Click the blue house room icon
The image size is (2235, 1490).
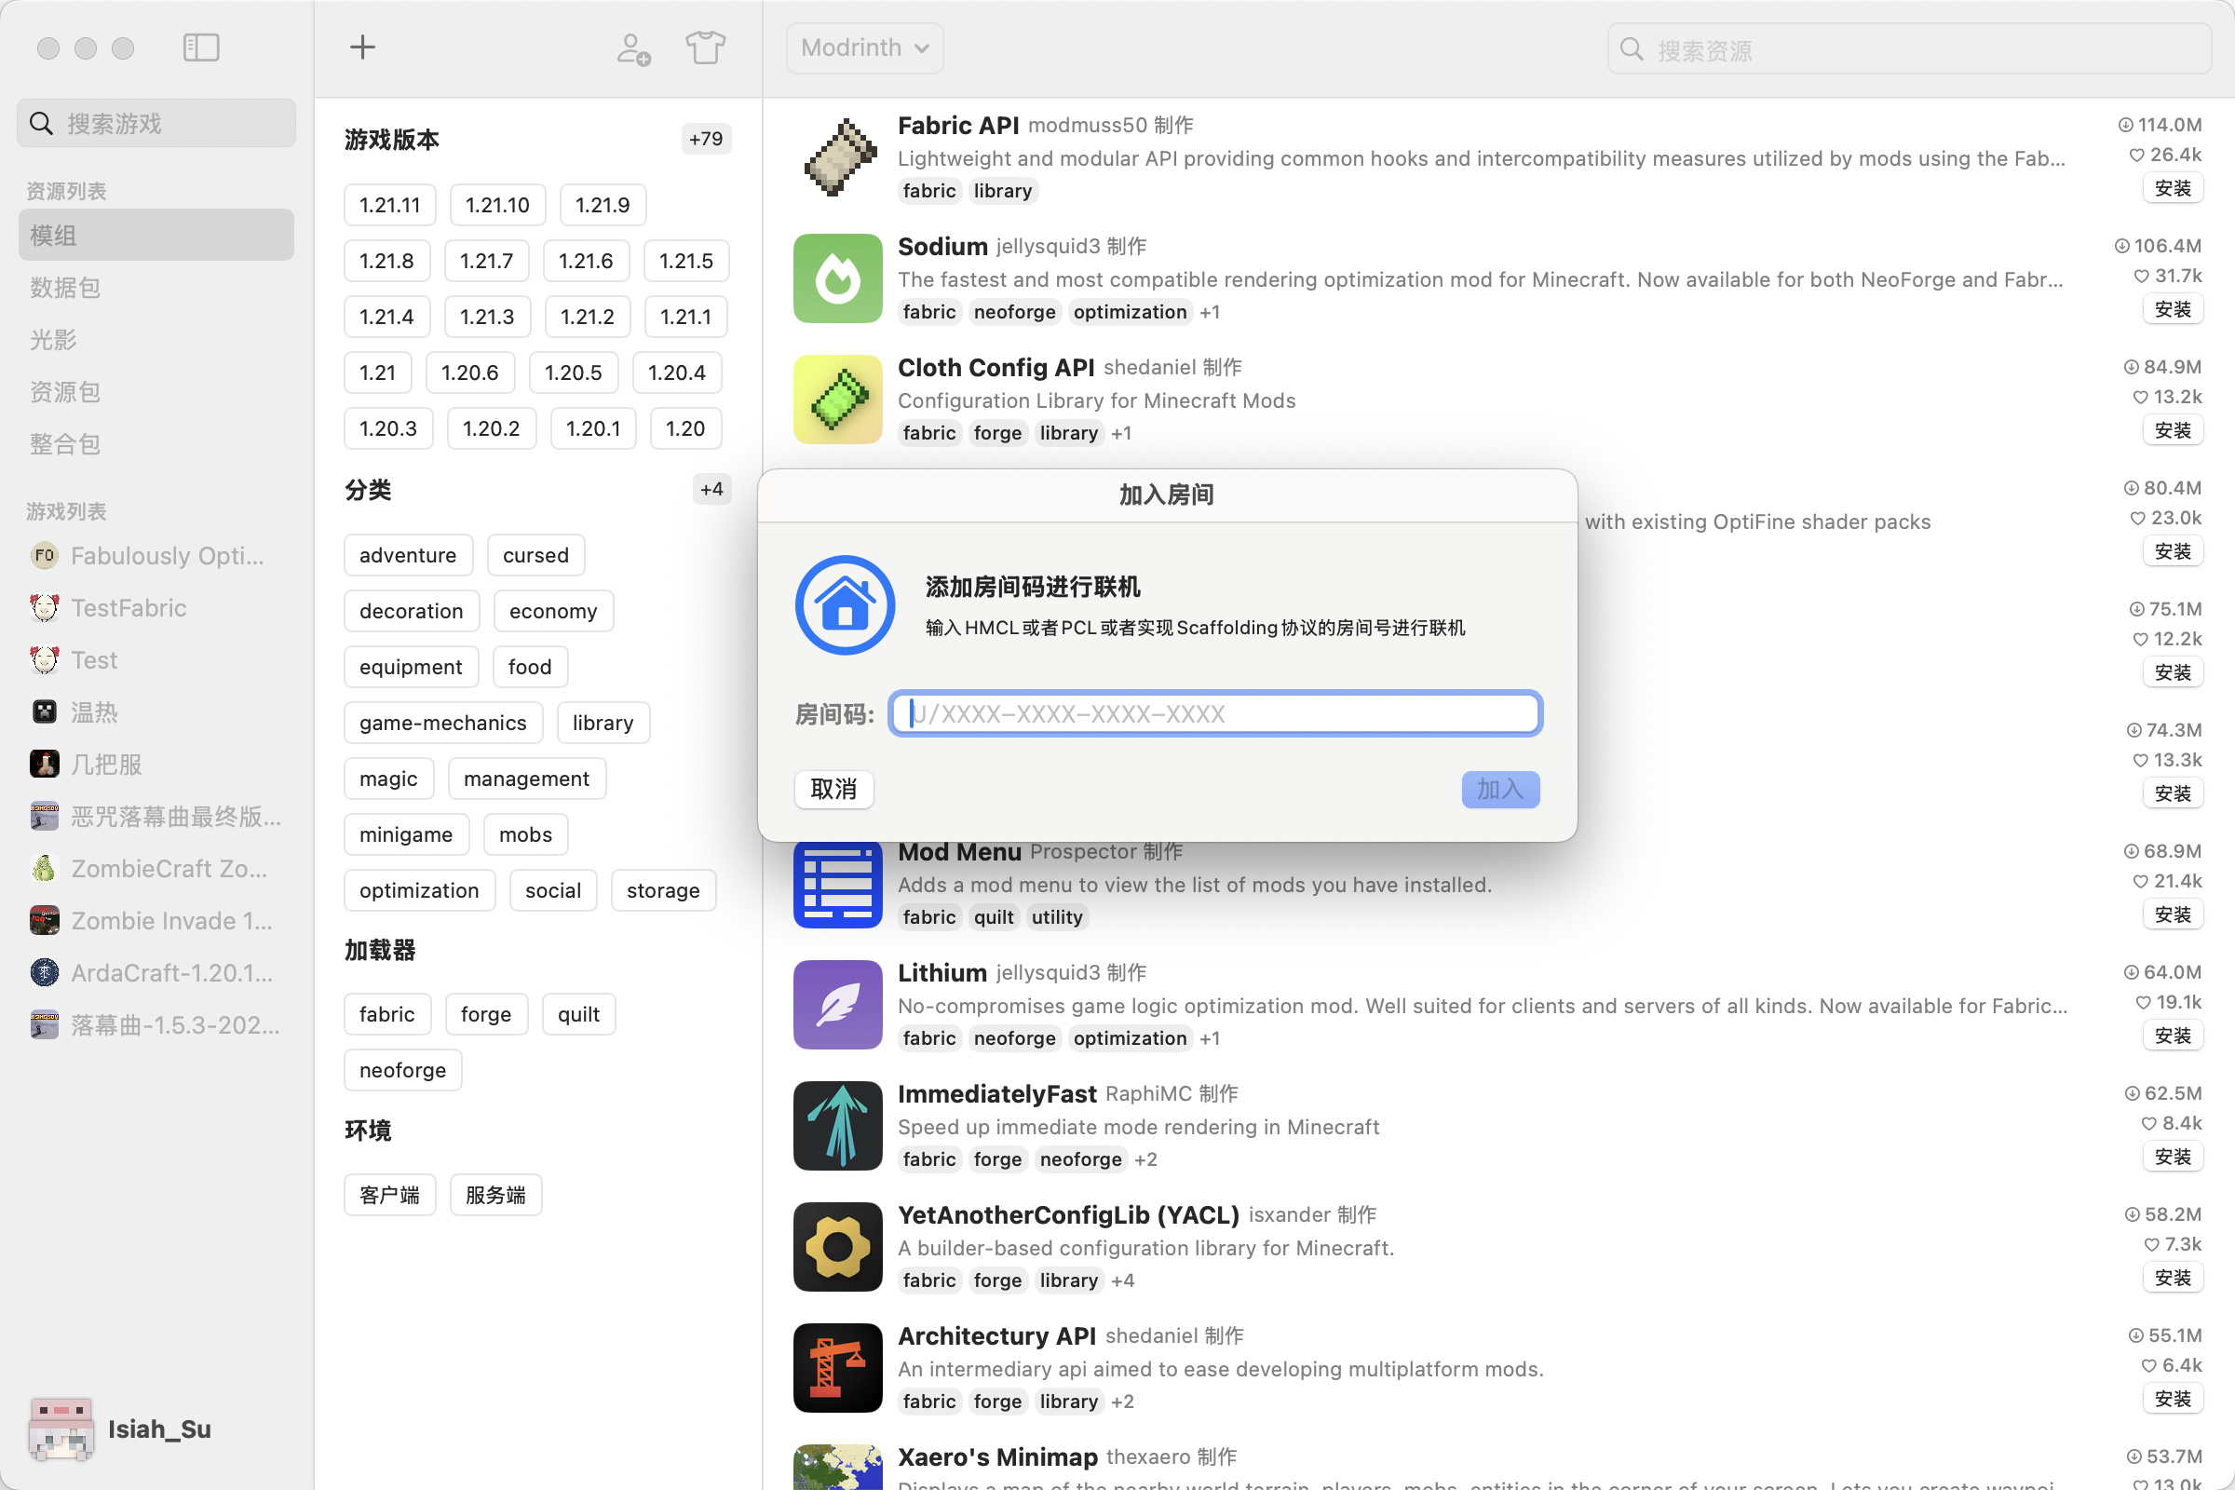coord(844,605)
